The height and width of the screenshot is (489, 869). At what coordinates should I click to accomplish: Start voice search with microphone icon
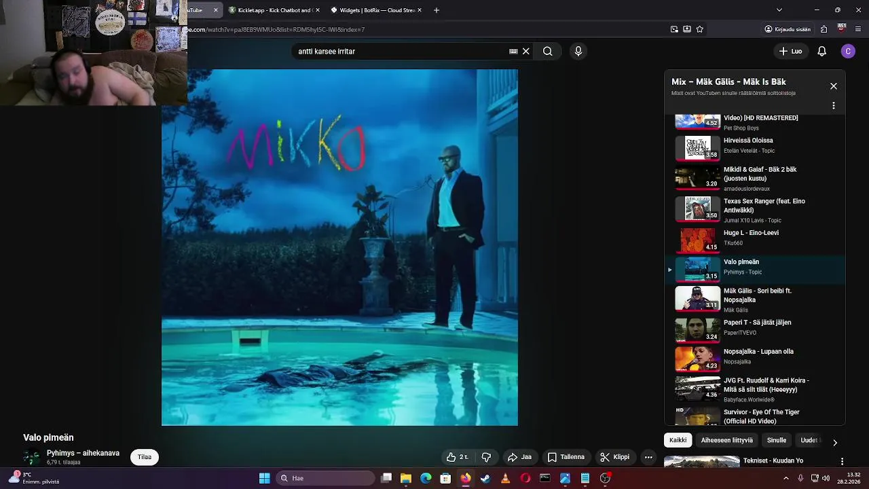578,51
